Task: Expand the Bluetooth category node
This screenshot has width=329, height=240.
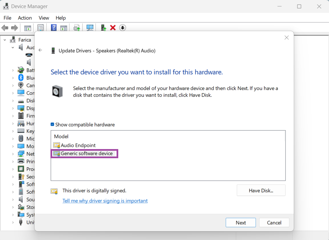Action: [x=13, y=78]
